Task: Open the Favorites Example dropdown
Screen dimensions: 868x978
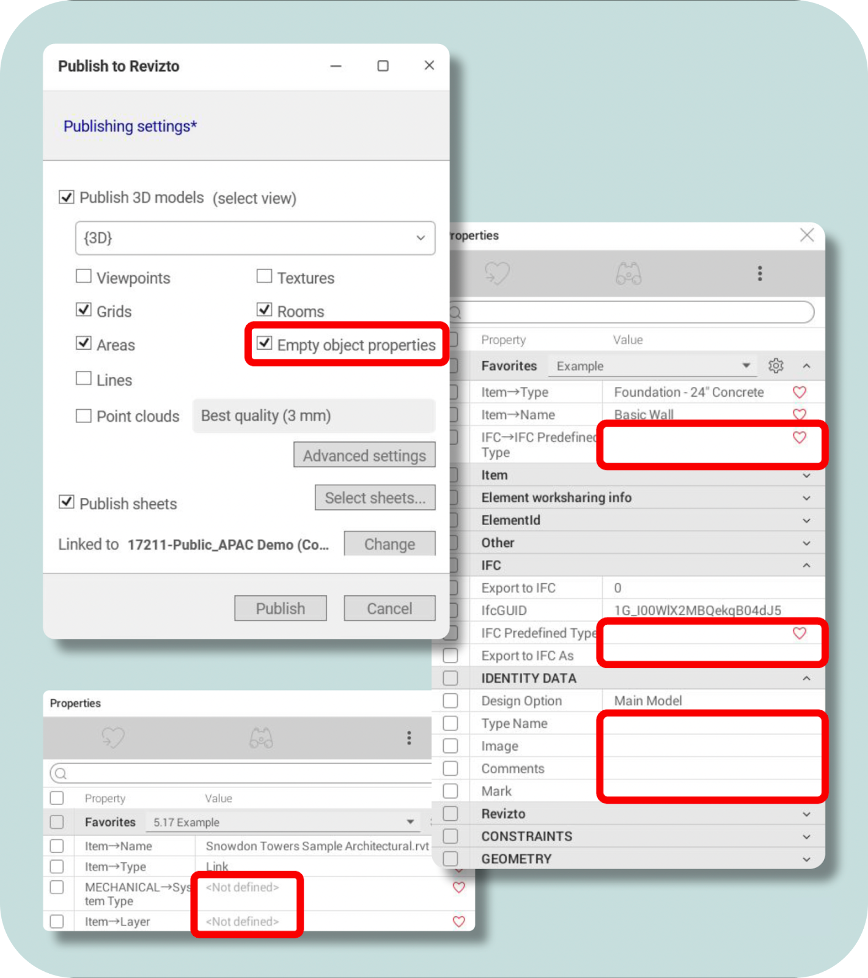Action: [x=652, y=366]
